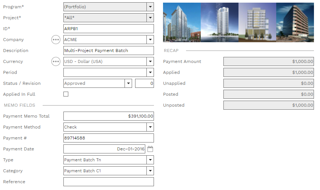Click the ellipsis icon beside Company
The height and width of the screenshot is (190, 320).
(x=56, y=40)
